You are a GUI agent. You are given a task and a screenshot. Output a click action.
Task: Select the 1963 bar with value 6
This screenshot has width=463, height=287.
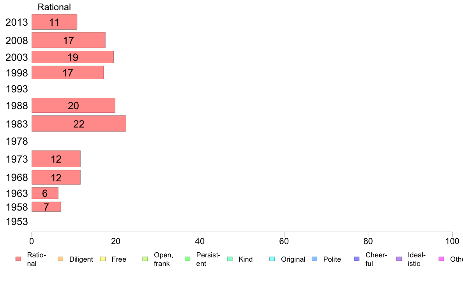pos(45,193)
